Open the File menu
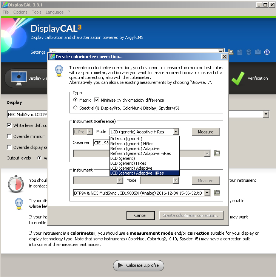The height and width of the screenshot is (277, 276). click(6, 12)
